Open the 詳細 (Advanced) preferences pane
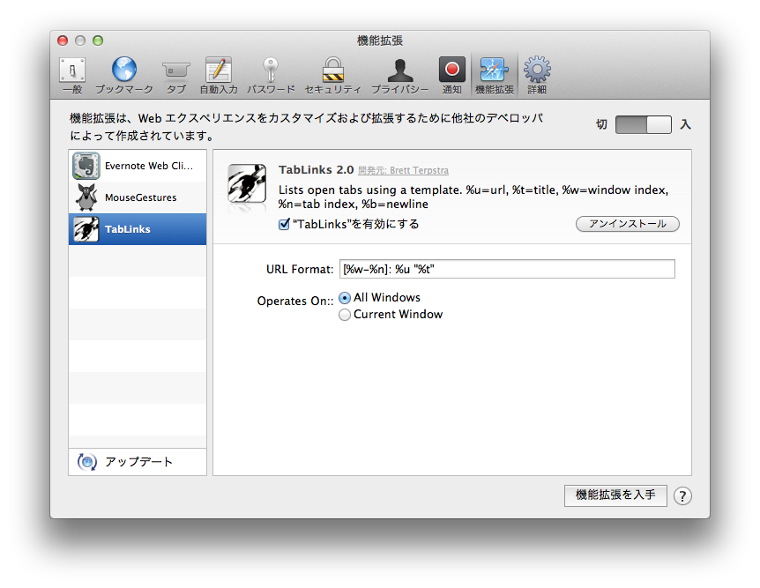Screen dimensions: 760x588 (537, 75)
